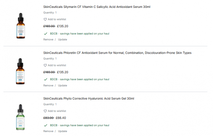Image resolution: width=213 pixels, height=136 pixels.
Task: Open Phyto Corrective Hyaluronic Acid title
Action: [x=88, y=98]
